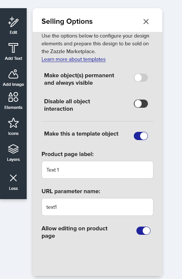This screenshot has width=182, height=279.
Task: Select the Add Text tool
Action: [13, 52]
